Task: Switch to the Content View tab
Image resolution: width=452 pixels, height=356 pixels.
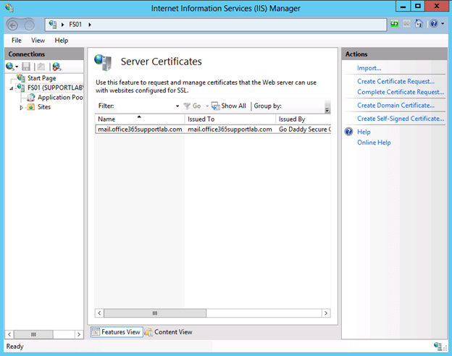Action: pyautogui.click(x=169, y=332)
